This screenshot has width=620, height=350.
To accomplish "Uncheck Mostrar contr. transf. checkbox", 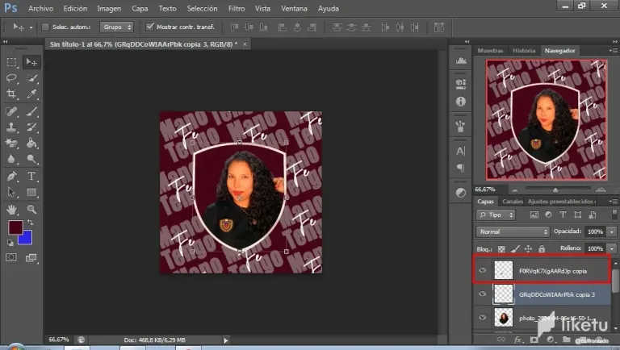I will [149, 27].
